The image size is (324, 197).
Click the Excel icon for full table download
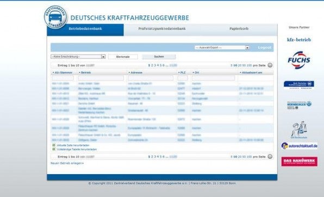coord(54,149)
